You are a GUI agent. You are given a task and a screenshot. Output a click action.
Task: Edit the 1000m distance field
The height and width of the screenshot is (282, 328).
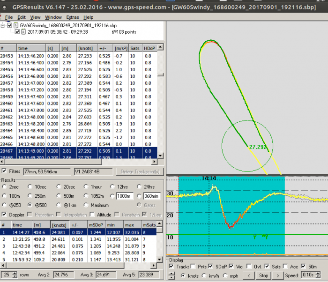(x=125, y=196)
